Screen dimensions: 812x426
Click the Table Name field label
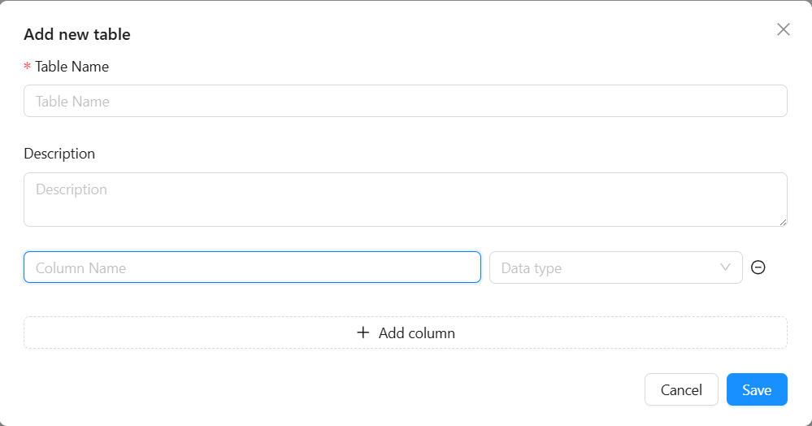[72, 67]
